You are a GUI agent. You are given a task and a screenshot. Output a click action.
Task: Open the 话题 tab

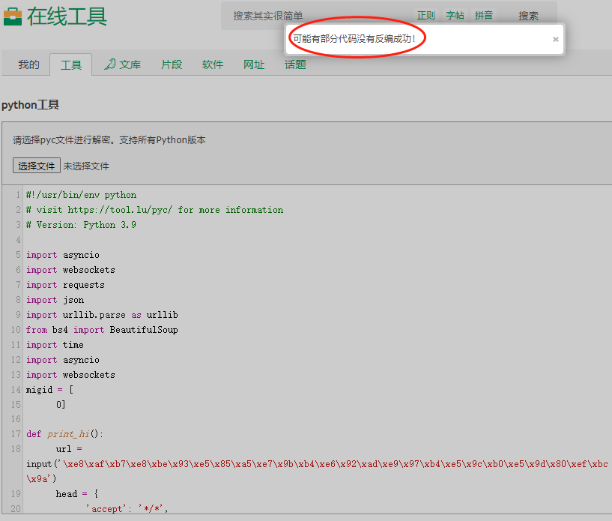[x=295, y=64]
